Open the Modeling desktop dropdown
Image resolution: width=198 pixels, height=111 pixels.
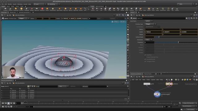pyautogui.click(x=53, y=4)
